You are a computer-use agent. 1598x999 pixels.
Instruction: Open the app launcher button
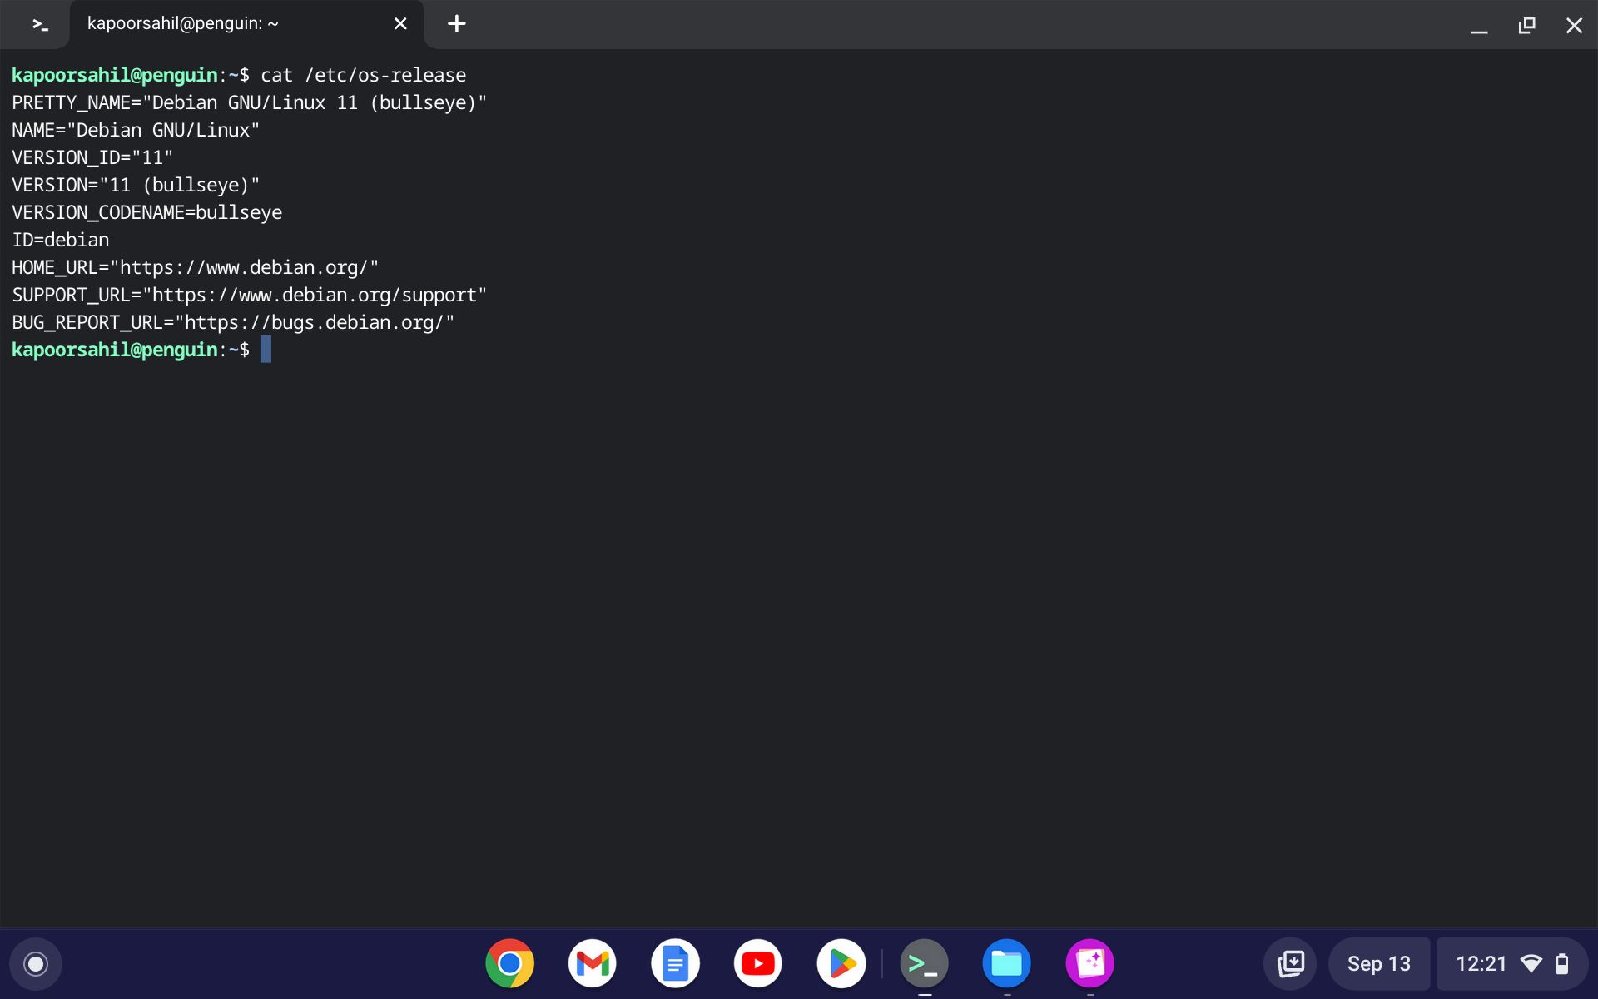pos(35,963)
